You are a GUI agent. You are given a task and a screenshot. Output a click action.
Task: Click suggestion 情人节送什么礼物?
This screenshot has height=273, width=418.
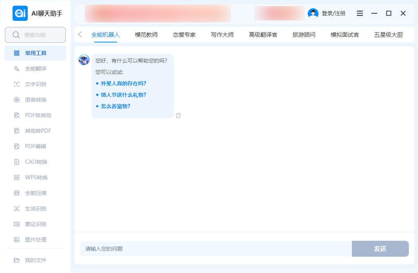123,95
